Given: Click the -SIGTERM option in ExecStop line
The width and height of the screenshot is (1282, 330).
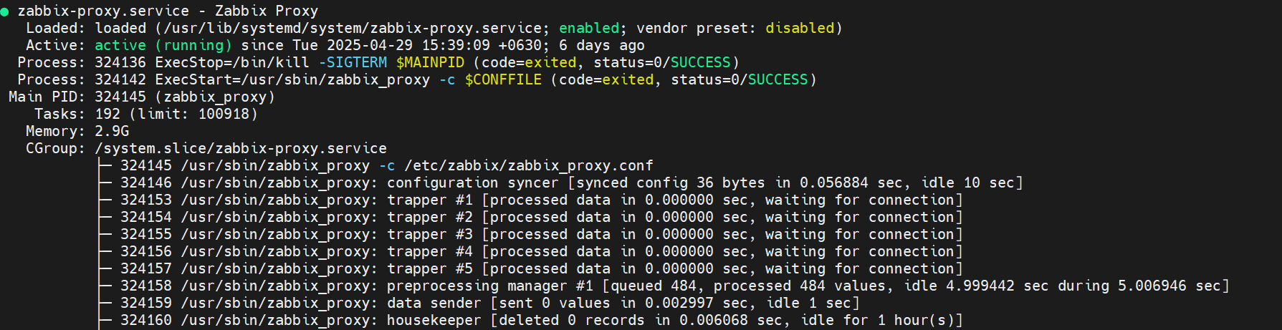Looking at the screenshot, I should pos(353,62).
